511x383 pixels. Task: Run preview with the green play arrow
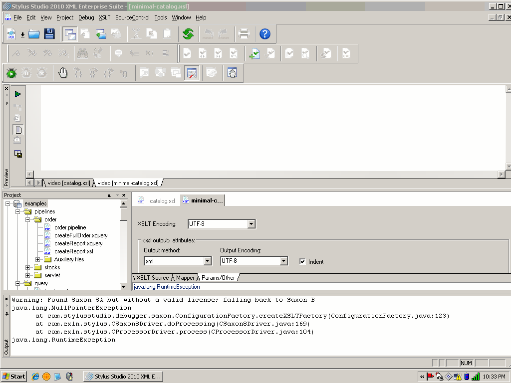(x=18, y=94)
